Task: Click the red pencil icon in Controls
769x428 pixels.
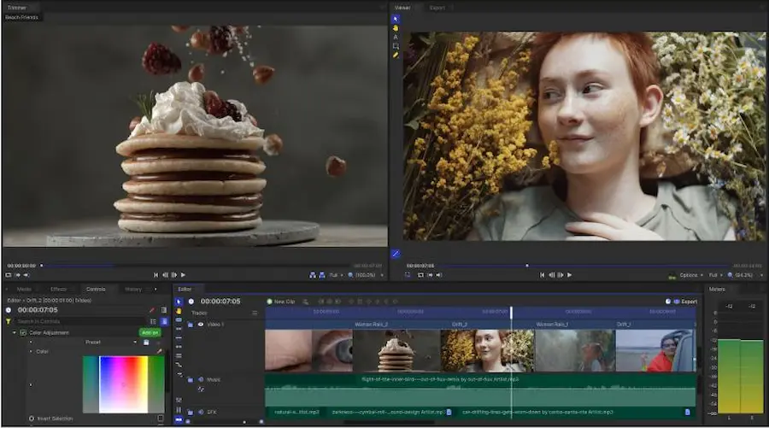Action: click(x=152, y=310)
